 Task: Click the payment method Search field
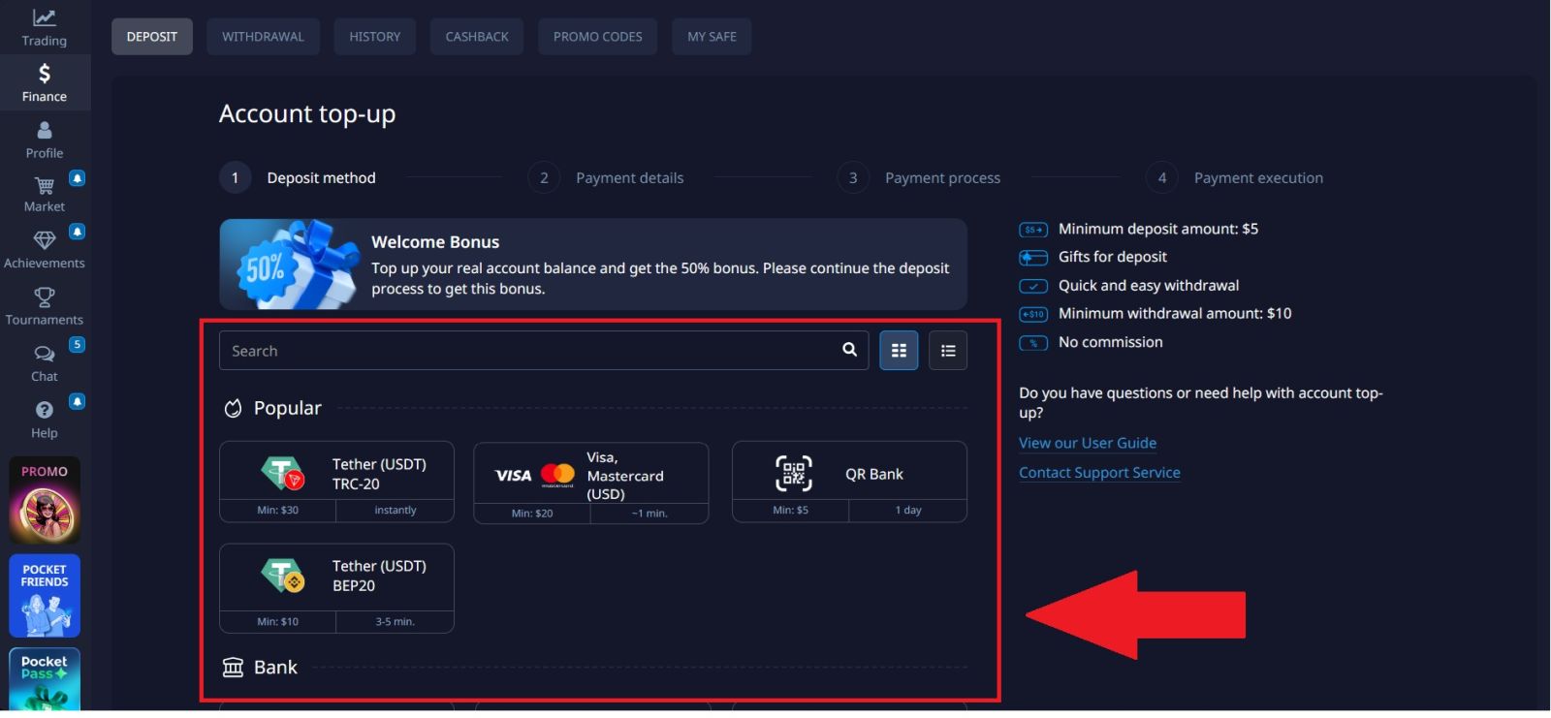[528, 351]
